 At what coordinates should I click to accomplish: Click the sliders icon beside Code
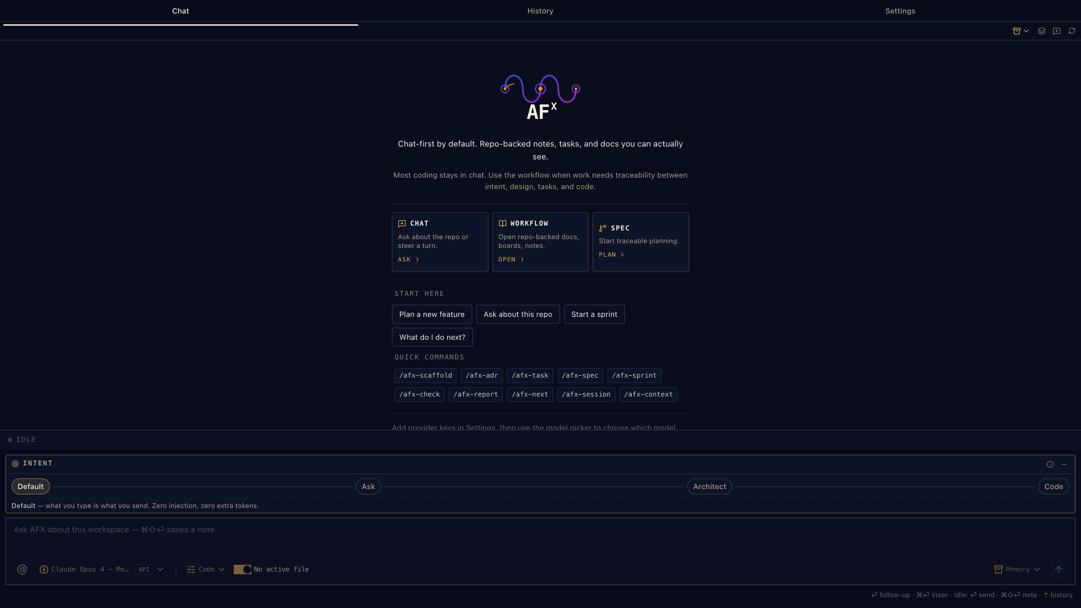click(x=191, y=569)
